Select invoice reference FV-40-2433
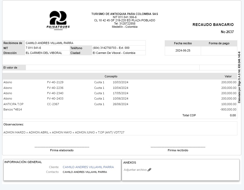The height and width of the screenshot is (190, 244). pyautogui.click(x=55, y=98)
